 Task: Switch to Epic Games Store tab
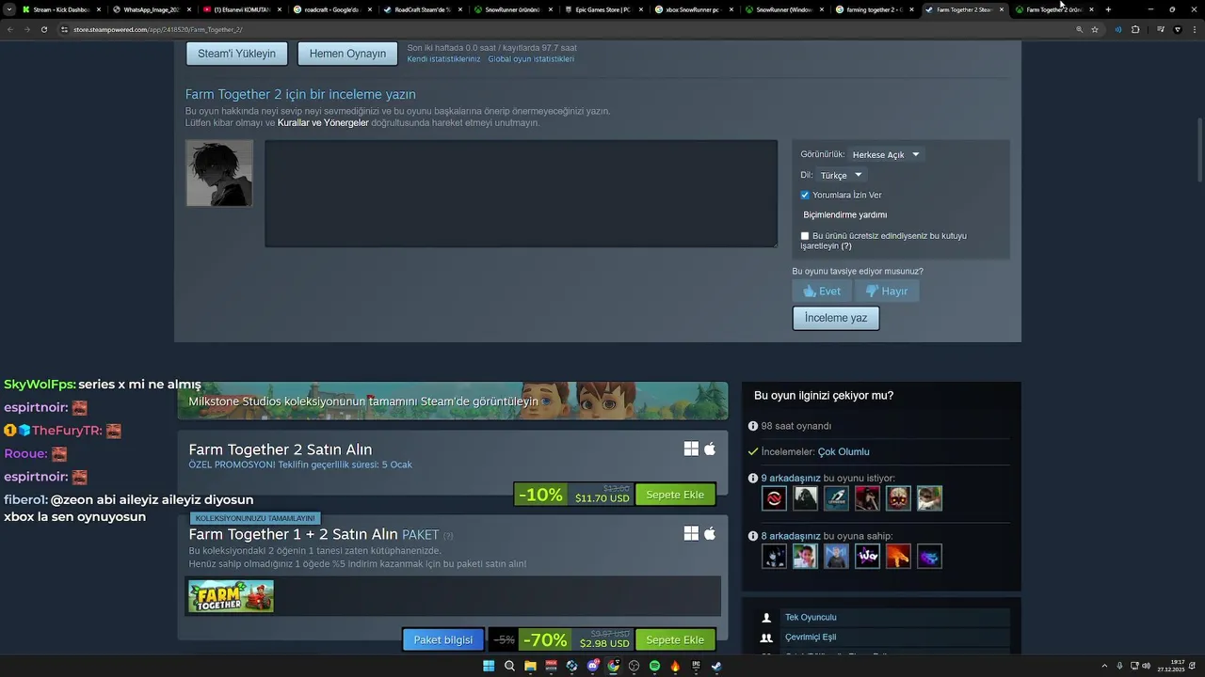(603, 9)
